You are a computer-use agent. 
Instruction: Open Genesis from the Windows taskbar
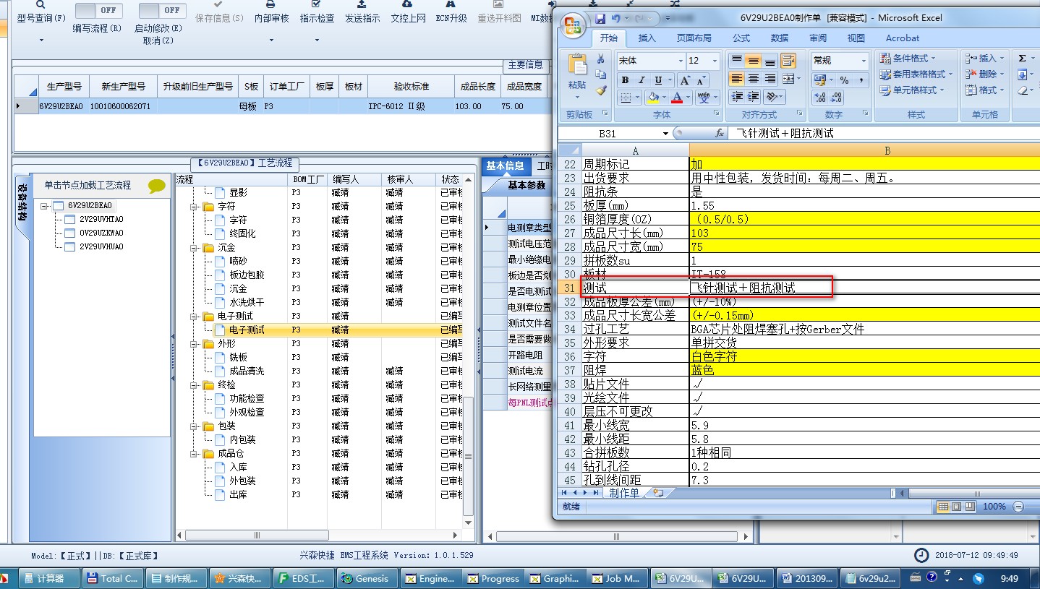[367, 578]
